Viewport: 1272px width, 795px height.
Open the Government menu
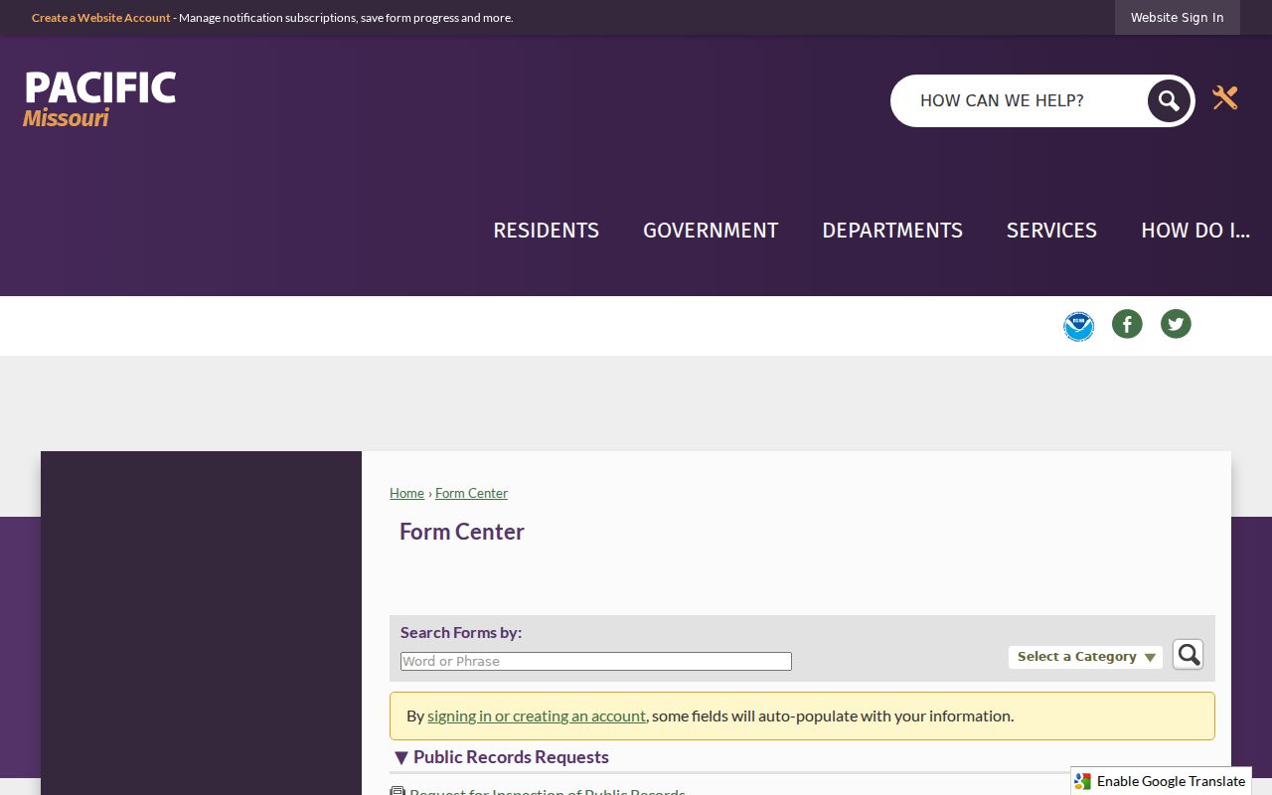711,231
